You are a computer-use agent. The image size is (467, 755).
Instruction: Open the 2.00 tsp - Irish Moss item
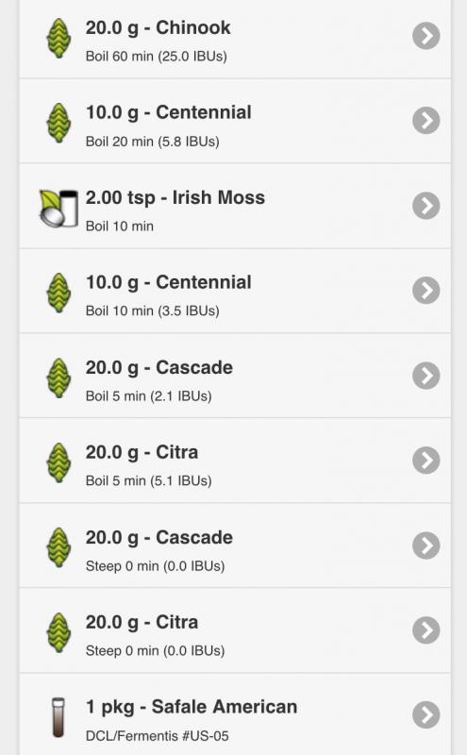(235, 206)
